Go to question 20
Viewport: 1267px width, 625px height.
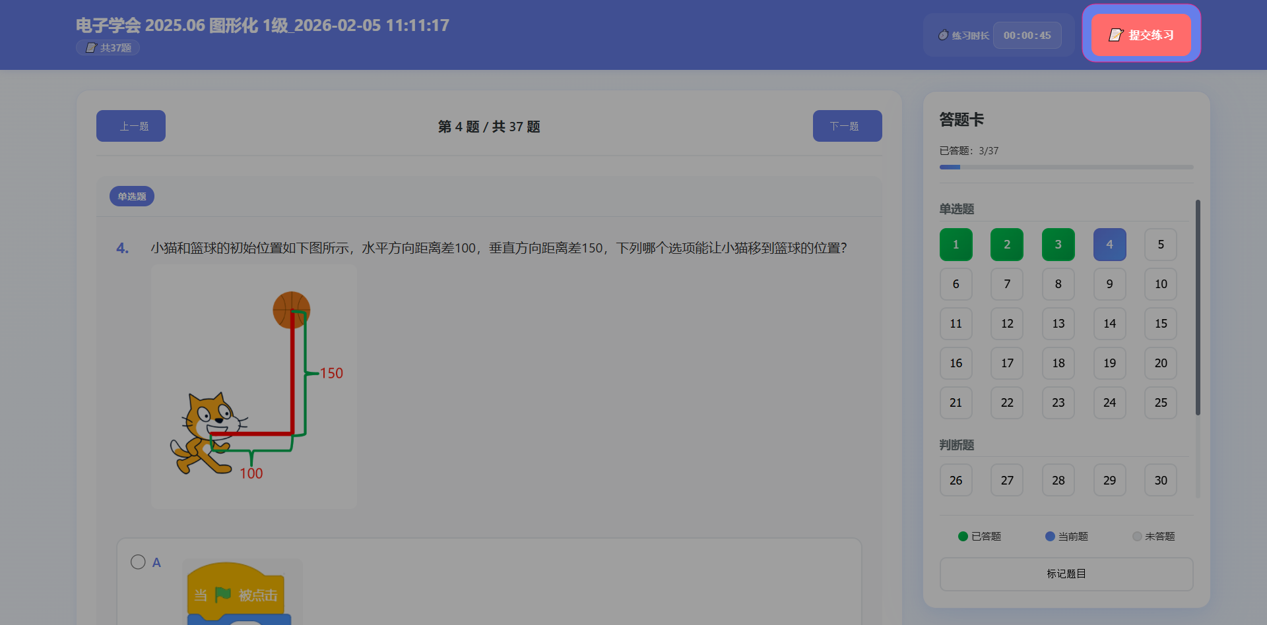pos(1161,363)
